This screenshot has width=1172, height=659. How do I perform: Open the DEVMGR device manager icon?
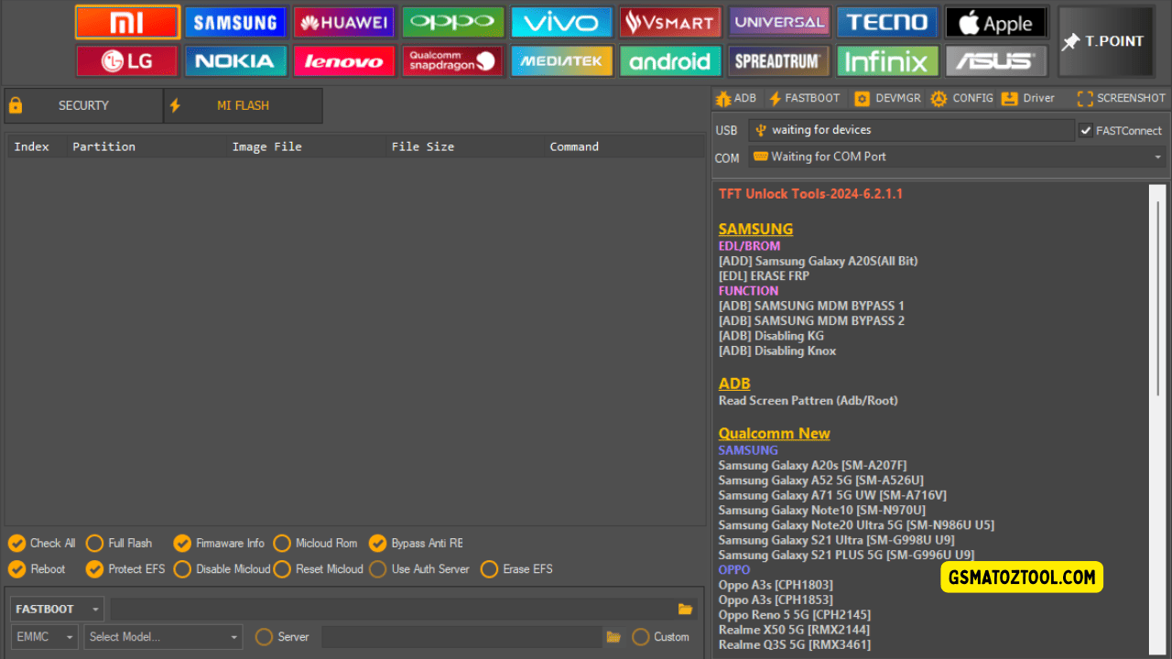(x=861, y=98)
